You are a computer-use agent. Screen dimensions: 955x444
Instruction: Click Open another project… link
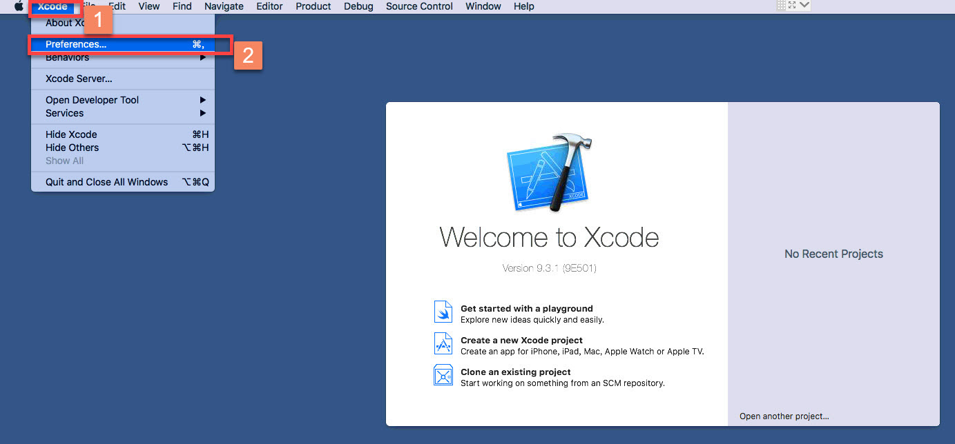(x=784, y=416)
